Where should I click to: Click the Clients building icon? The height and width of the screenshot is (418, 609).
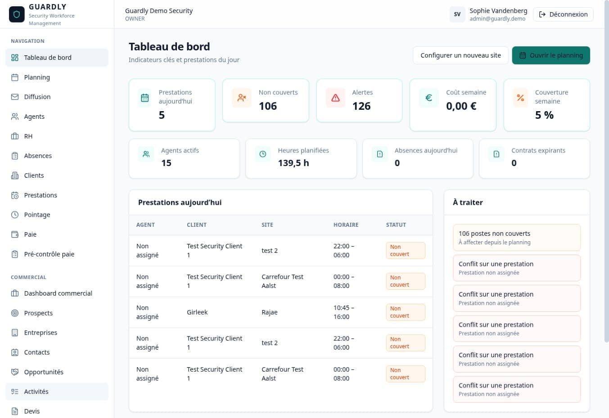(15, 175)
